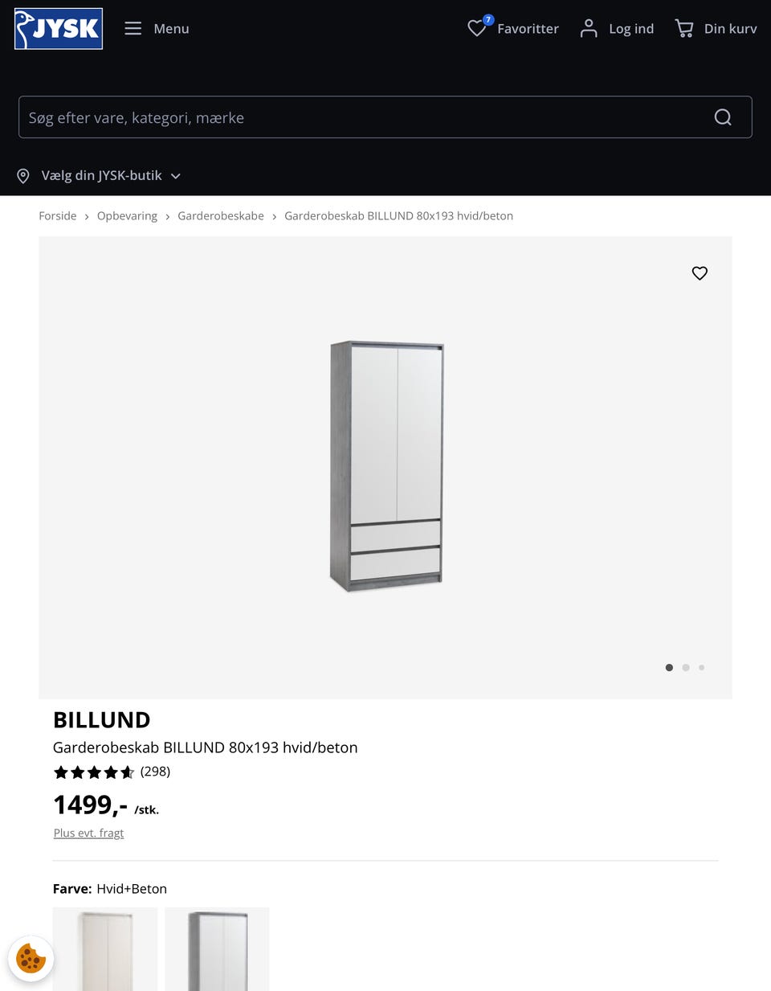Image resolution: width=771 pixels, height=991 pixels.
Task: Open the Garderobeskabe breadcrumb
Action: [x=221, y=215]
